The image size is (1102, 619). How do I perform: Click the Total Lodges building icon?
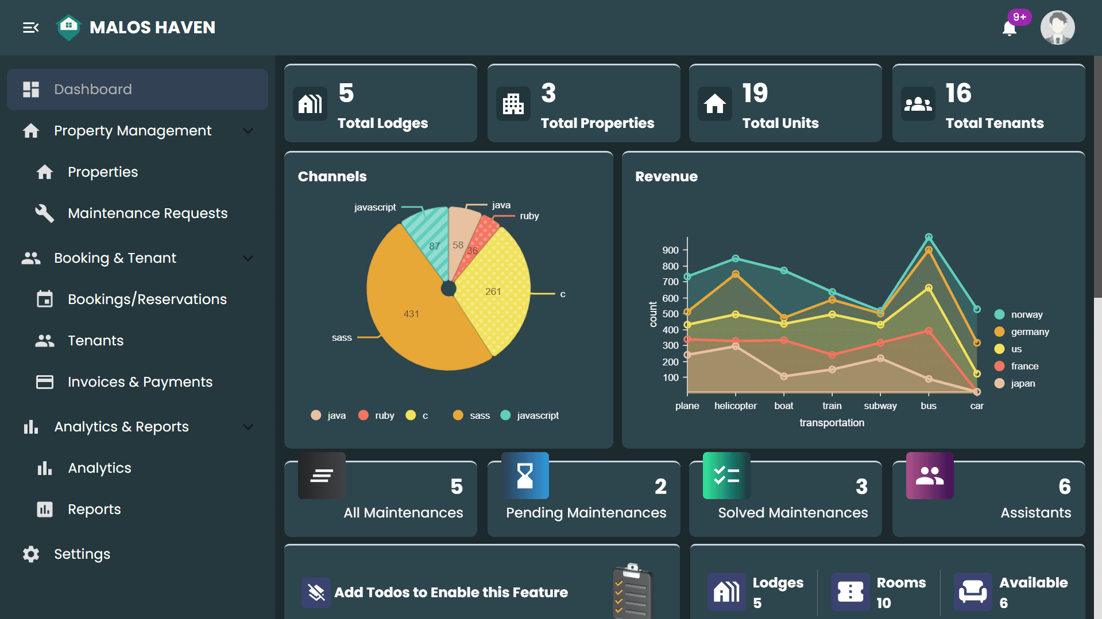pyautogui.click(x=310, y=104)
